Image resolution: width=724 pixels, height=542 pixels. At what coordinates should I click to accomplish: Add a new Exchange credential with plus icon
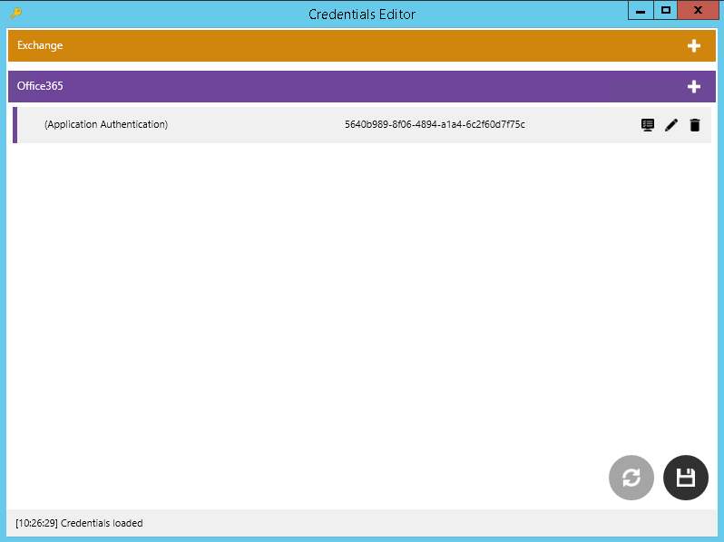tap(693, 45)
